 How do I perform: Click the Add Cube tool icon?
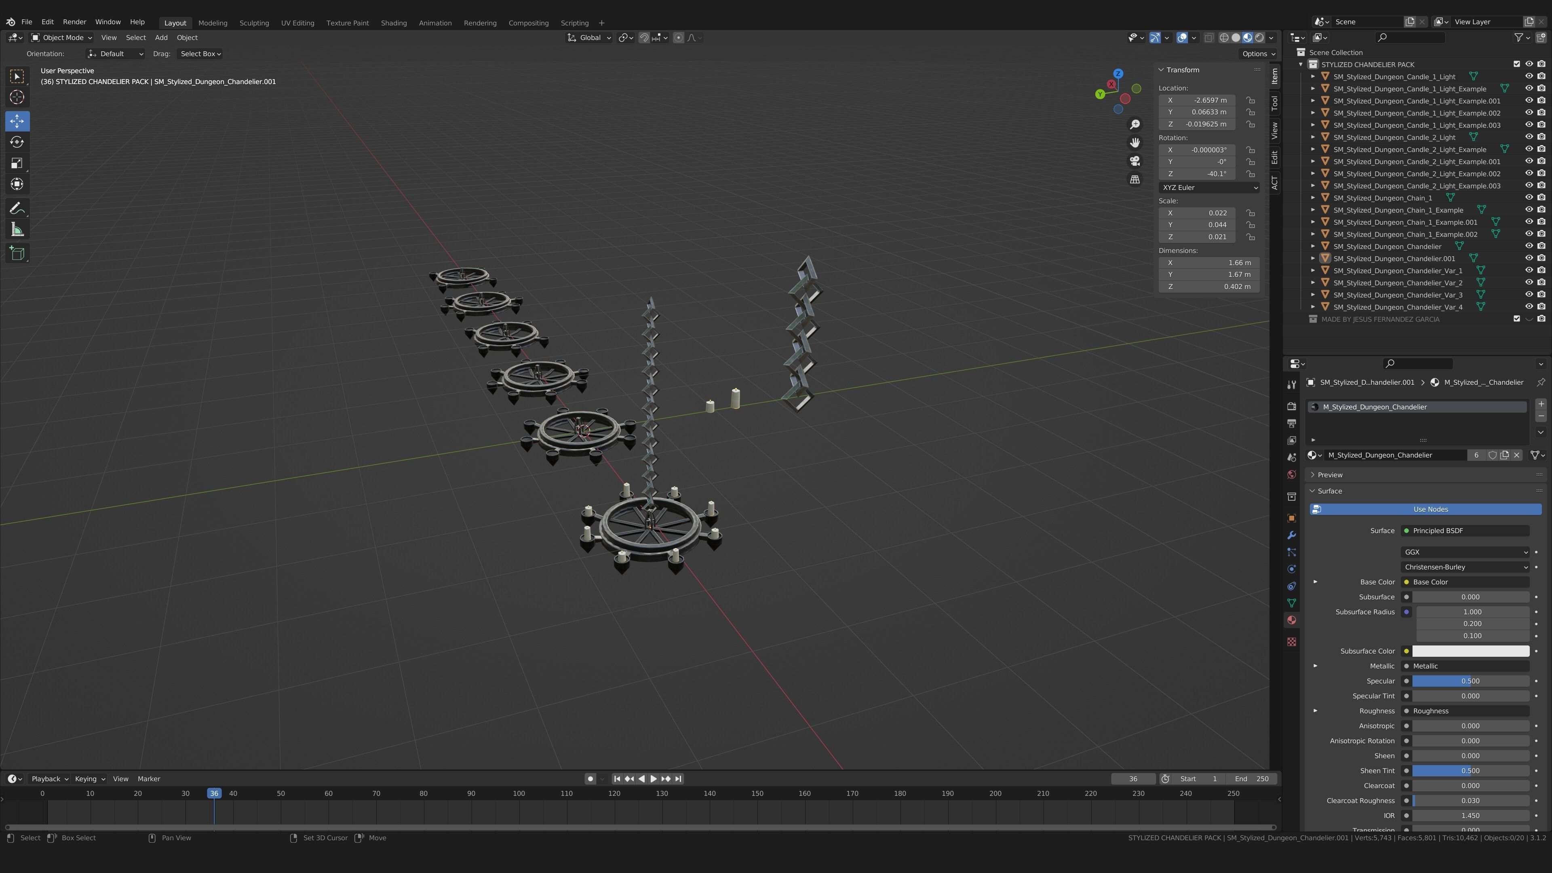[x=17, y=253]
